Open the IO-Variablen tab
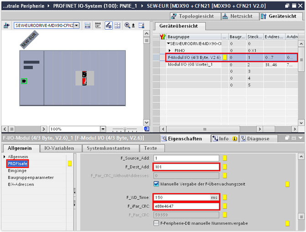The width and height of the screenshot is (306, 232). pyautogui.click(x=59, y=148)
